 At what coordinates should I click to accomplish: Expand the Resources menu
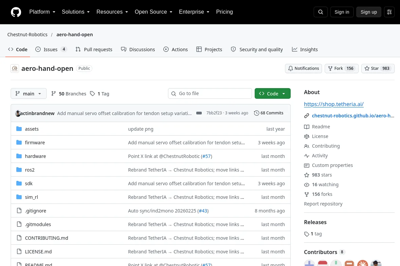112,12
